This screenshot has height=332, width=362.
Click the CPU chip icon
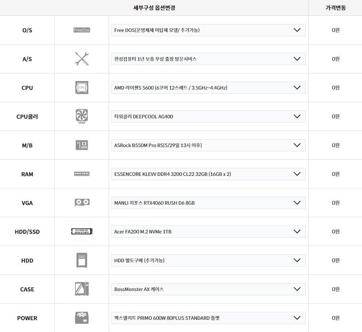[x=82, y=88]
